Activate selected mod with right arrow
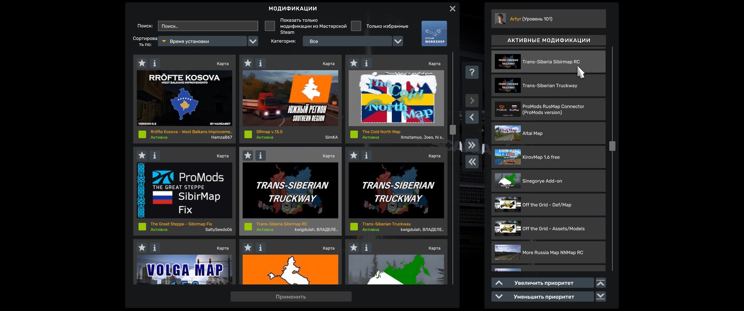This screenshot has width=744, height=311. 472,101
